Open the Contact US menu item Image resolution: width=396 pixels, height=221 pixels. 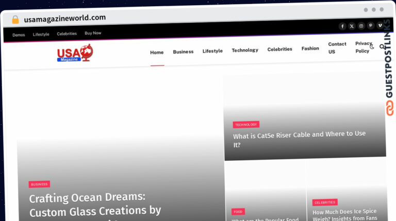[337, 48]
